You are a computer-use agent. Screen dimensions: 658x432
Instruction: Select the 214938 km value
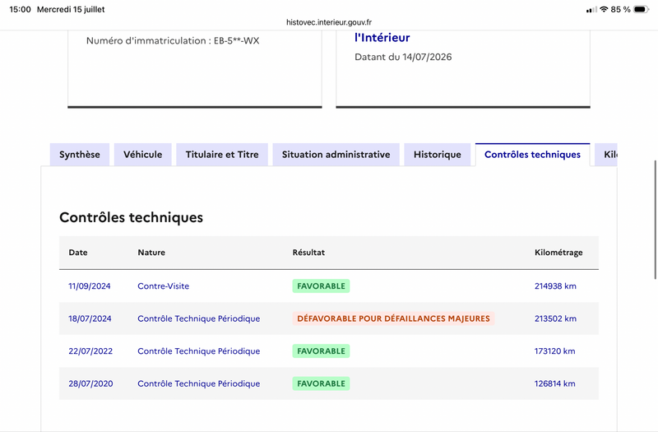pos(555,286)
